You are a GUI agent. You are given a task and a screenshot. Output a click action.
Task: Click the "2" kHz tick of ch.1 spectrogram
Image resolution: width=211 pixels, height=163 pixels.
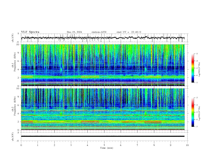coord(18,78)
